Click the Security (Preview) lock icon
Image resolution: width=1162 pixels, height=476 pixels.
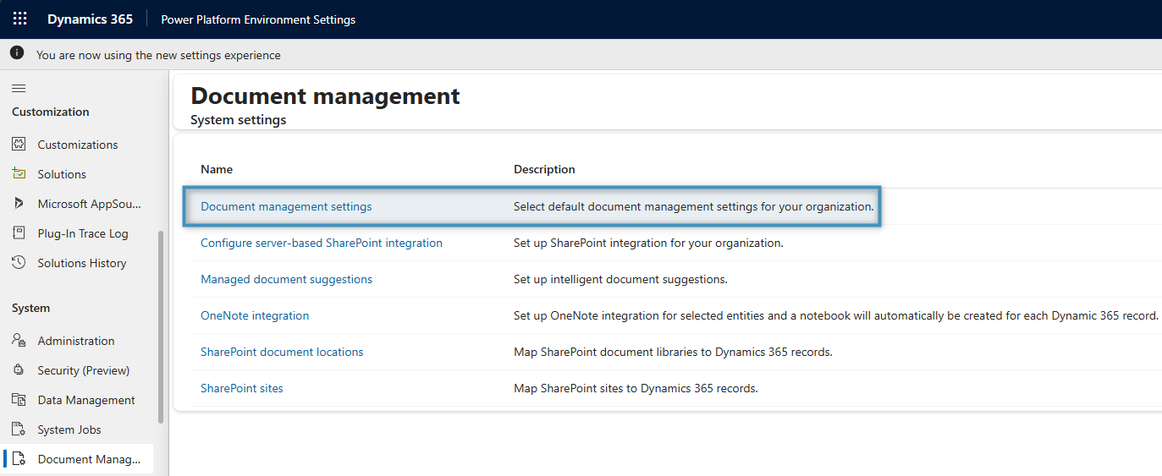pyautogui.click(x=19, y=370)
